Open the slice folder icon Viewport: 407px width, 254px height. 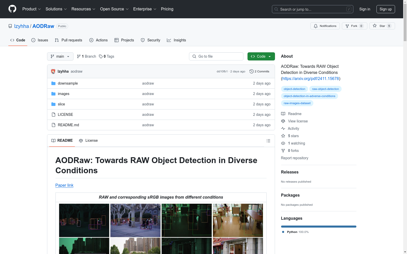53,104
